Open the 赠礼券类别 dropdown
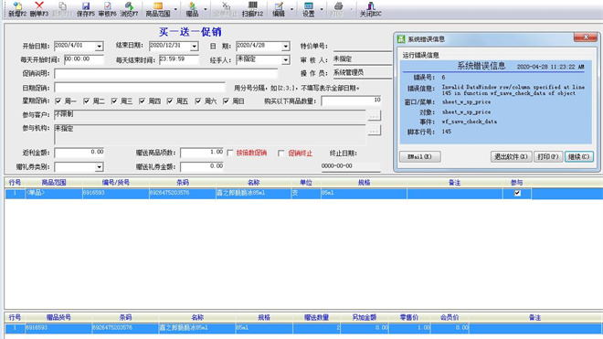This screenshot has height=339, width=603. point(100,167)
